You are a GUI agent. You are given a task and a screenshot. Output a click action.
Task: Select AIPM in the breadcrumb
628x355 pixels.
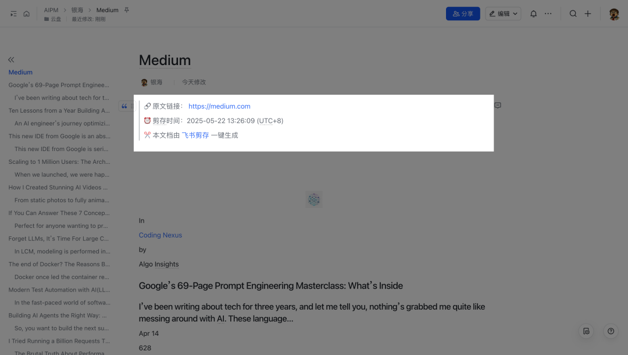(x=51, y=10)
